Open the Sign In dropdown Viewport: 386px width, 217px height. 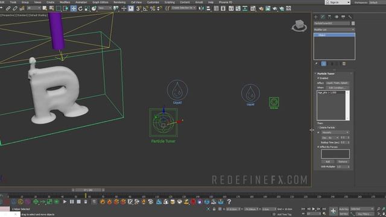337,2
